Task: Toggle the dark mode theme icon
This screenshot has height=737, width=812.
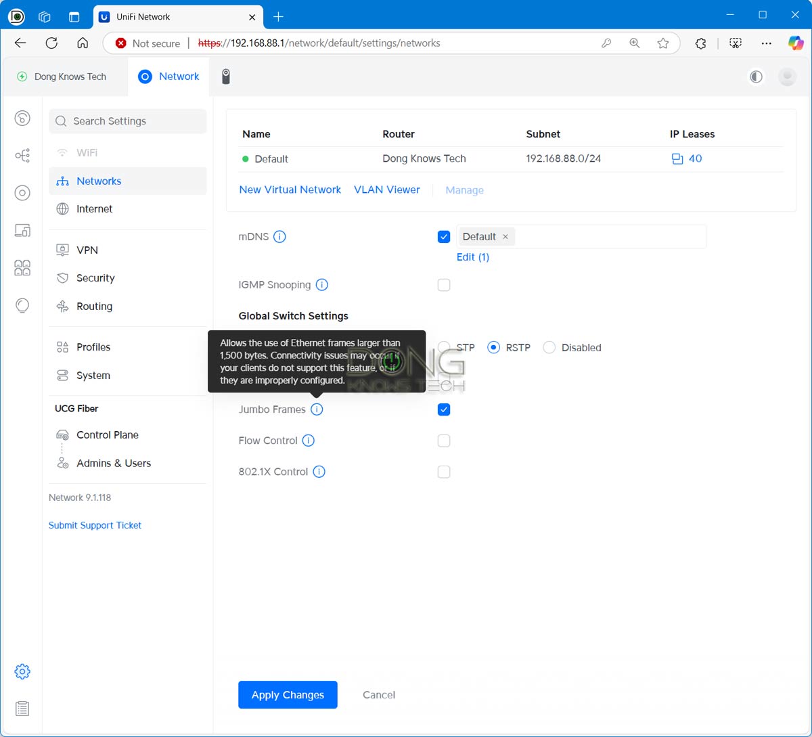Action: point(757,76)
